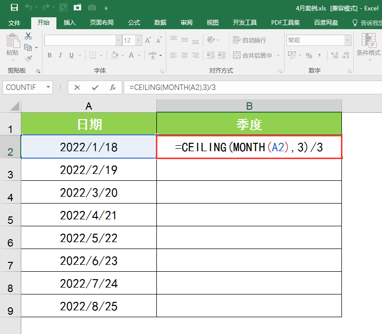Switch to the 公式 tab
Viewport: 382px width, 334px height.
tap(134, 23)
